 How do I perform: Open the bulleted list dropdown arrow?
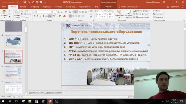point(72,12)
